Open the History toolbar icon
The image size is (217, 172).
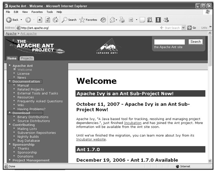click(103, 20)
